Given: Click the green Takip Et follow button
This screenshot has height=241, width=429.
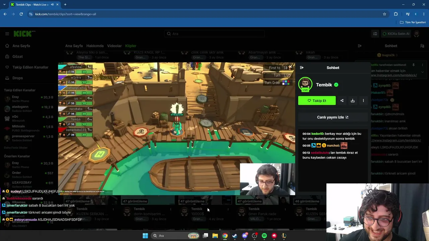Looking at the screenshot, I should [317, 100].
